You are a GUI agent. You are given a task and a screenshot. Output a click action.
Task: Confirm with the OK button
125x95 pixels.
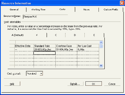(94, 84)
